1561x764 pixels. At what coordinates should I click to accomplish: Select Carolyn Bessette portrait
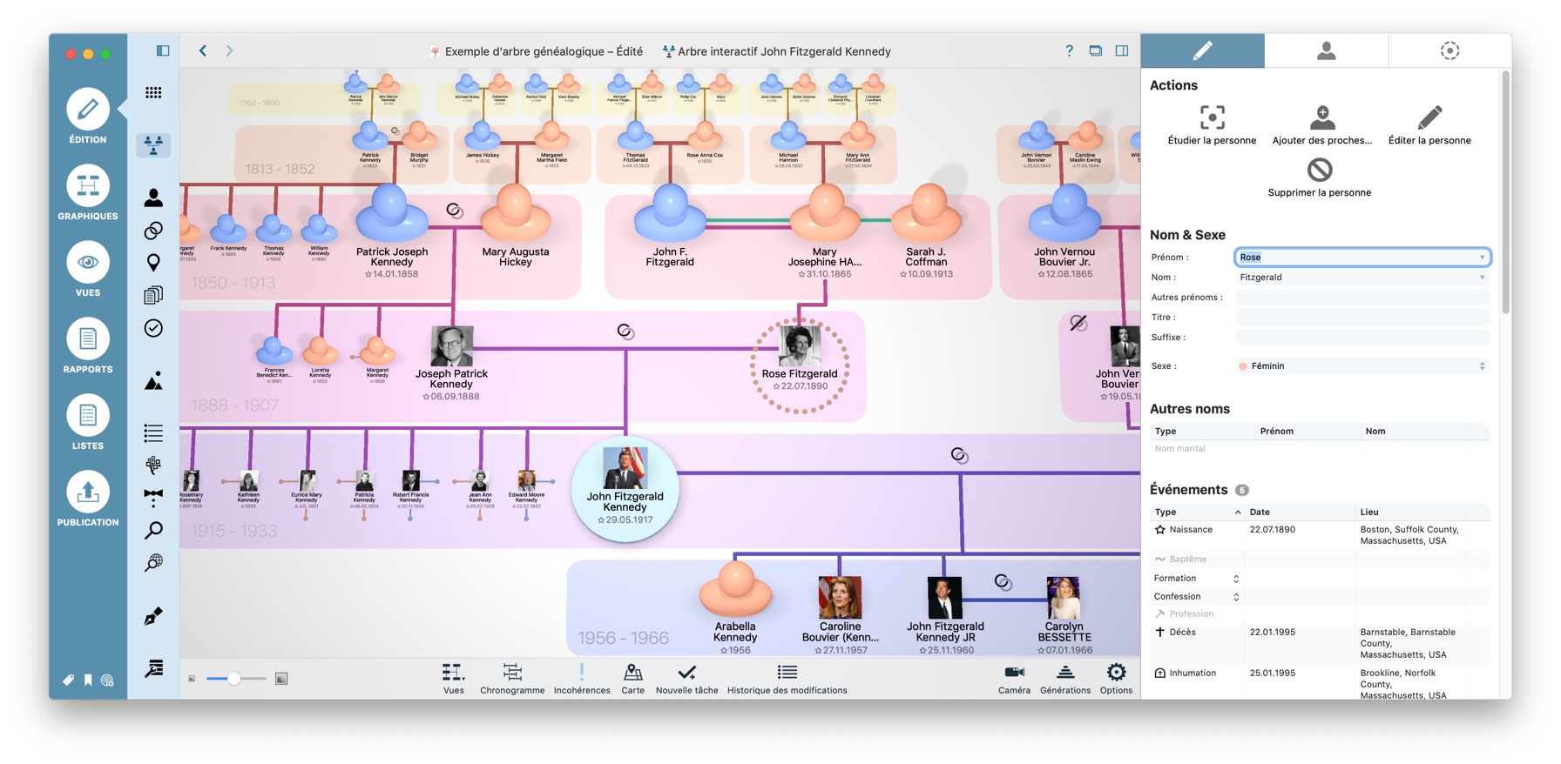[x=1064, y=597]
